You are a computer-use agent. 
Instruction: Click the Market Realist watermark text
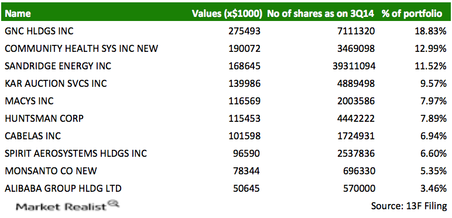[x=61, y=207]
